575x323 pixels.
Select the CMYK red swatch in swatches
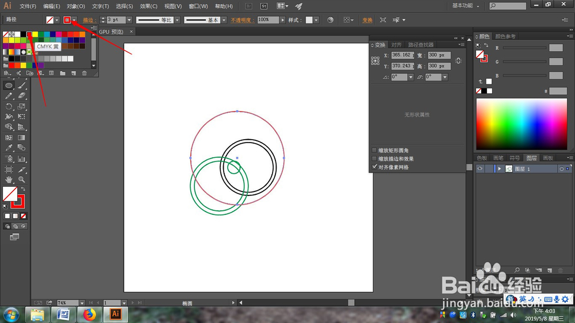pos(29,34)
